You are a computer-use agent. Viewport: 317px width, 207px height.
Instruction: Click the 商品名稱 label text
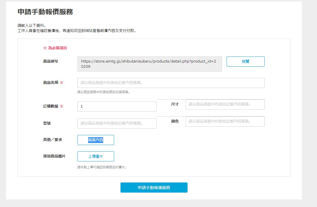click(51, 82)
